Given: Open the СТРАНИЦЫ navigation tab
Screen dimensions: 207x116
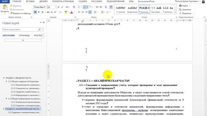Looking at the screenshot, I should (x=24, y=35).
